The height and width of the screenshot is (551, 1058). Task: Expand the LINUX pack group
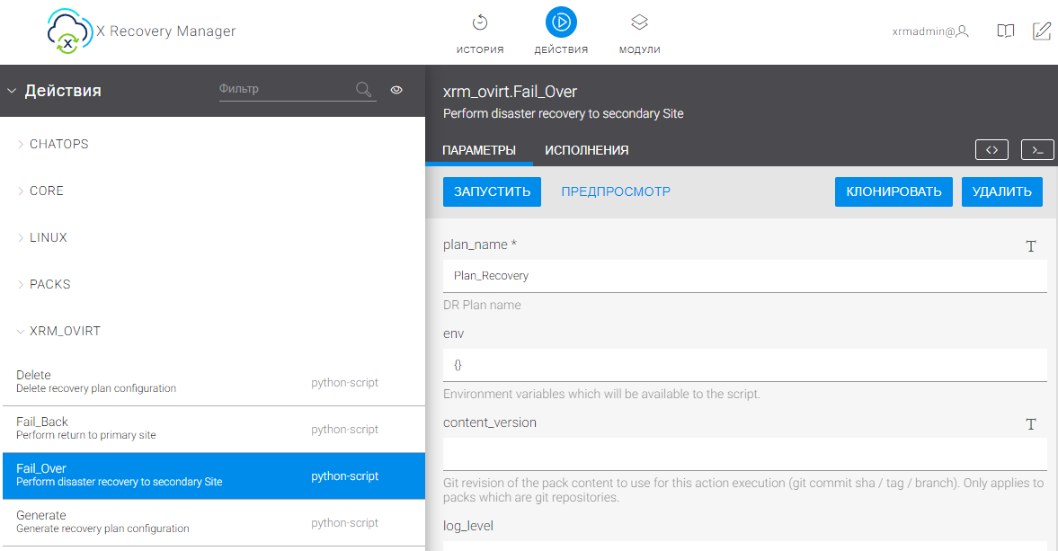[x=49, y=237]
